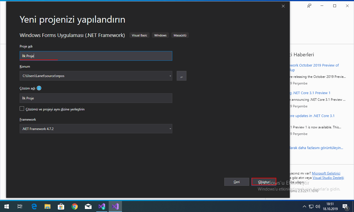Switch to Visual Studio Installer taskbar icon with download badge
The image size is (354, 212).
[x=102, y=206]
